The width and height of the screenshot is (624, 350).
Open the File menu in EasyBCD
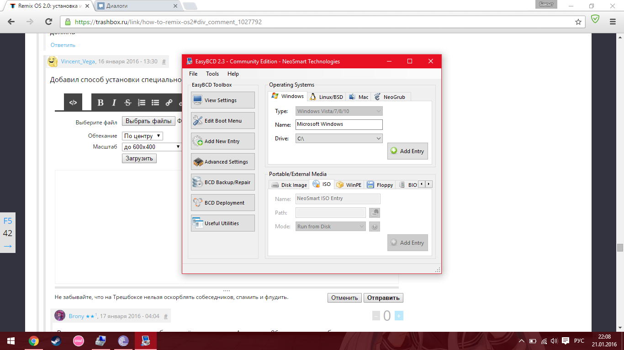(x=193, y=74)
